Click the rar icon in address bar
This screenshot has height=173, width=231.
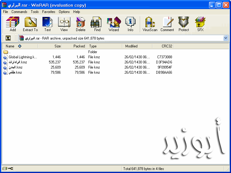21,38
